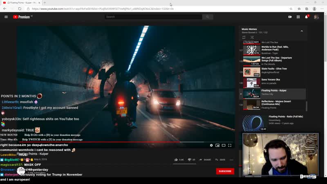
Task: Open the YouTube apps grid
Action: [298, 17]
